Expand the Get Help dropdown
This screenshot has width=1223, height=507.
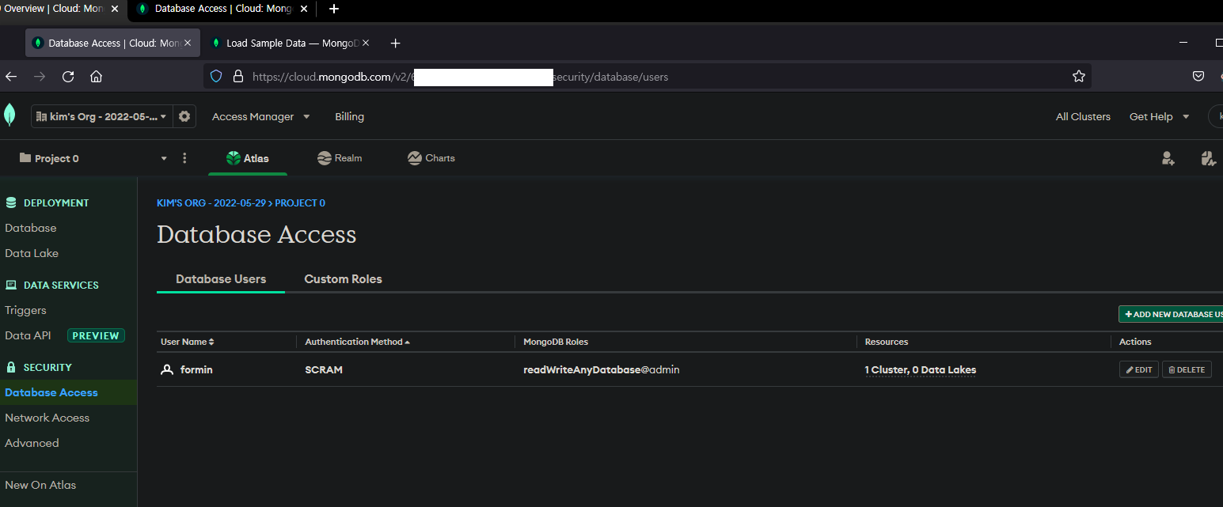(1160, 116)
